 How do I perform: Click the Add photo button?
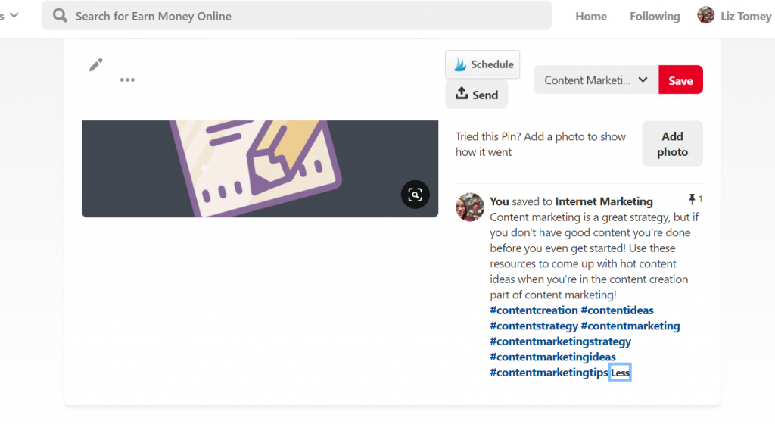point(672,144)
